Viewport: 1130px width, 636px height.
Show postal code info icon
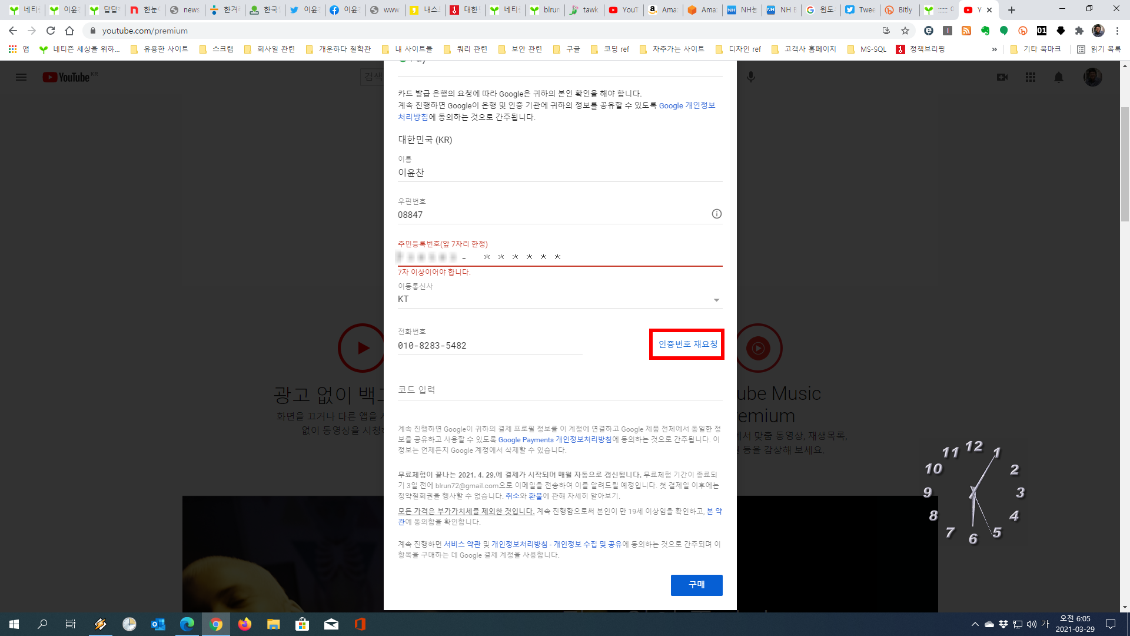(x=716, y=214)
